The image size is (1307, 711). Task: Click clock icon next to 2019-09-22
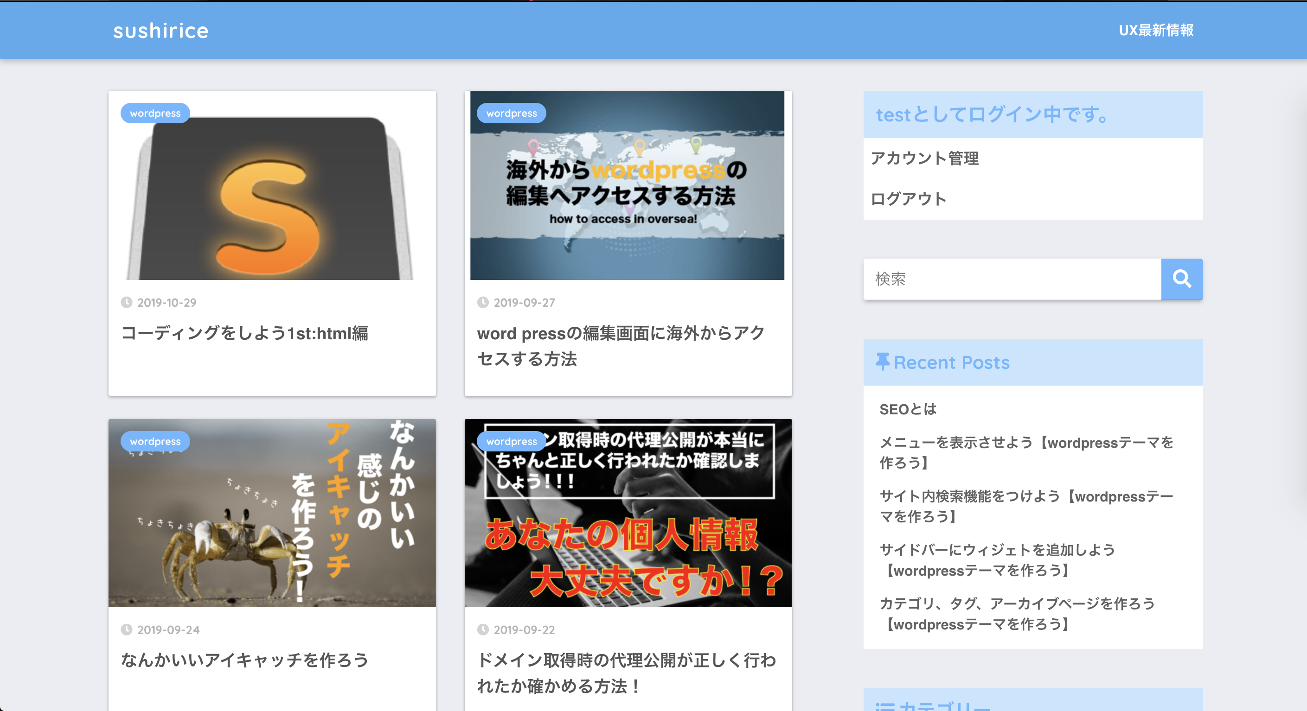pyautogui.click(x=482, y=630)
